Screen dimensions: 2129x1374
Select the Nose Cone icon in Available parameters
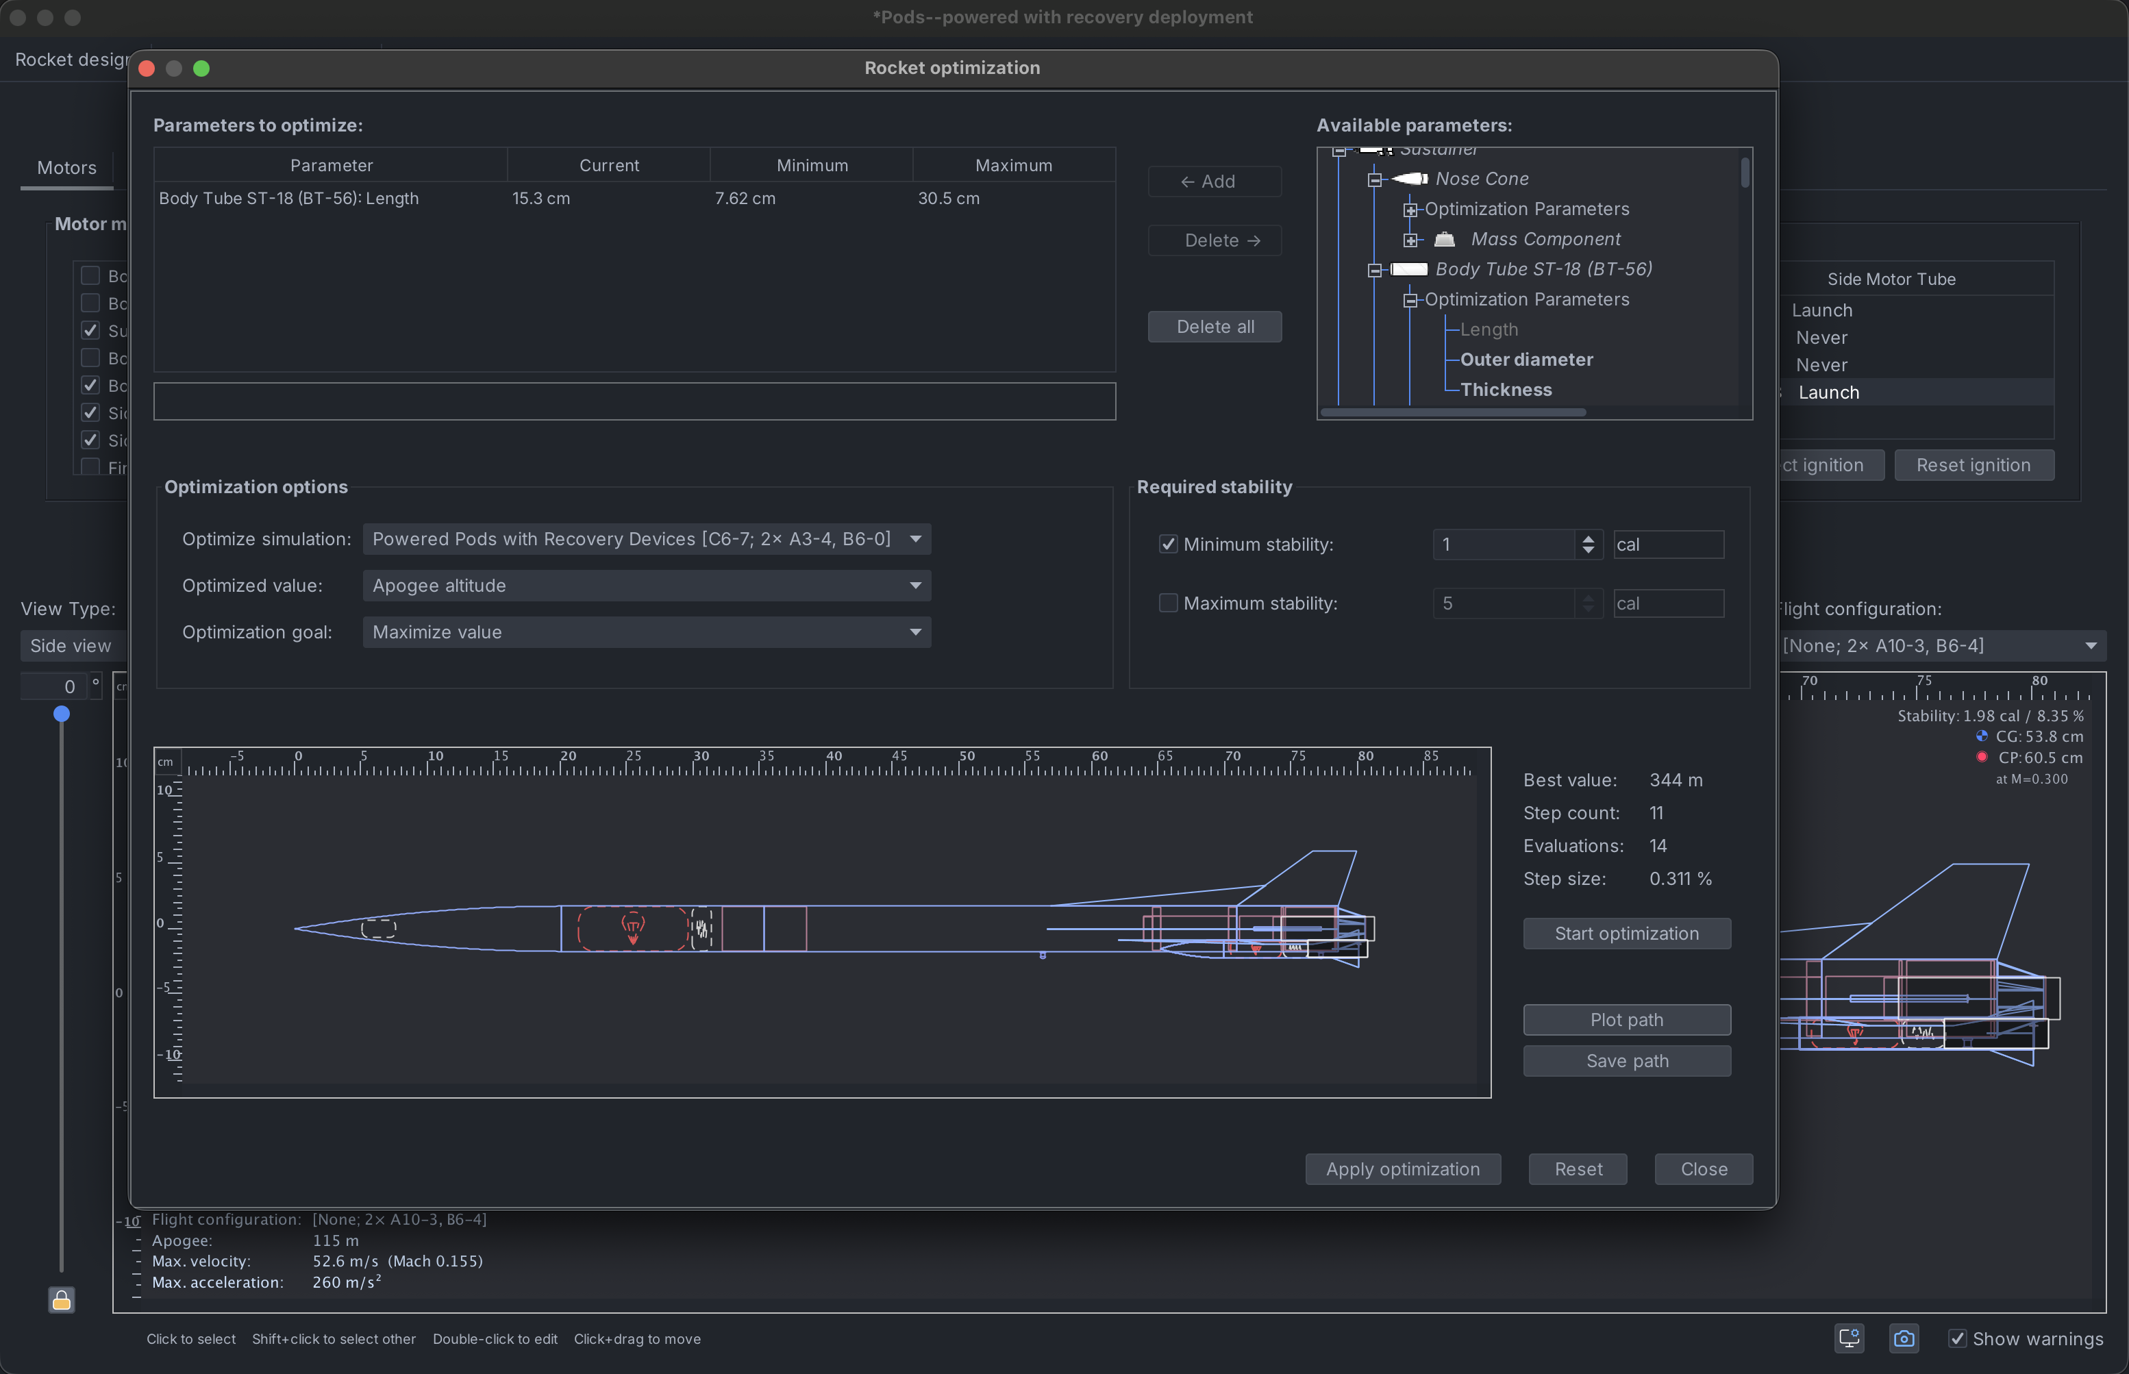point(1408,179)
